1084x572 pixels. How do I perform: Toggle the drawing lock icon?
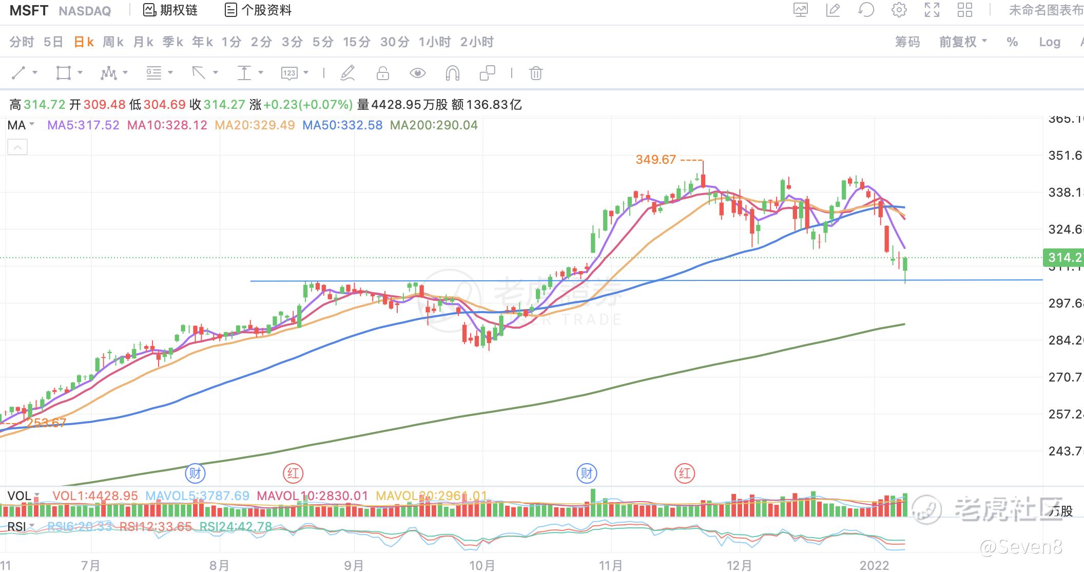(x=382, y=73)
